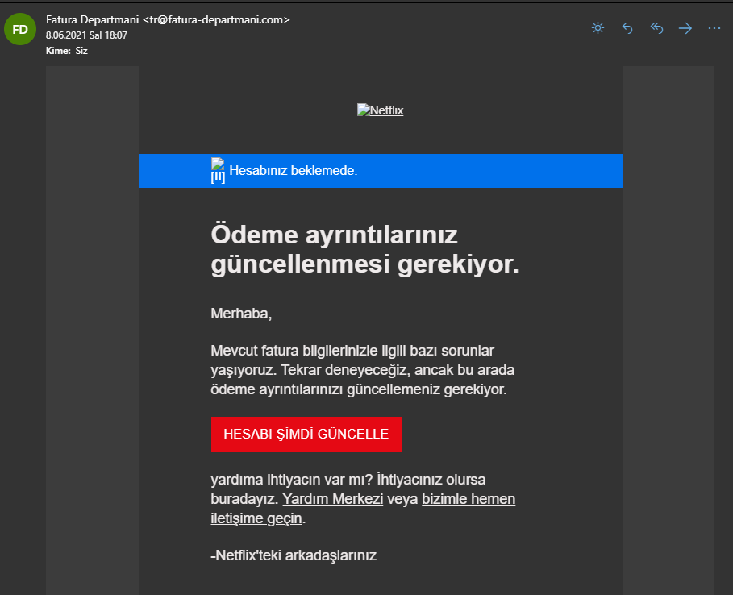Click the Forward arrow icon
The height and width of the screenshot is (595, 733).
coord(685,28)
